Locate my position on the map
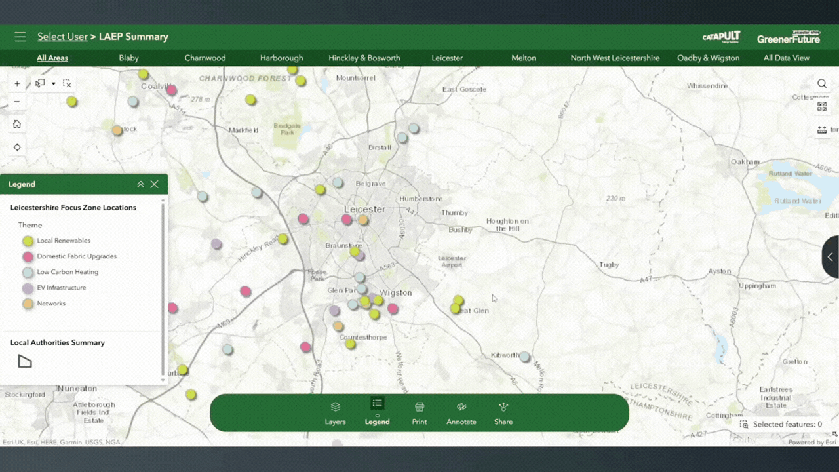The height and width of the screenshot is (472, 839). coord(17,147)
